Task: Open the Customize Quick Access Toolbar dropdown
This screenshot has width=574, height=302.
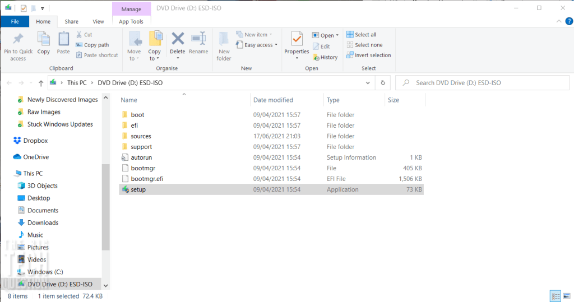Action: coord(43,8)
